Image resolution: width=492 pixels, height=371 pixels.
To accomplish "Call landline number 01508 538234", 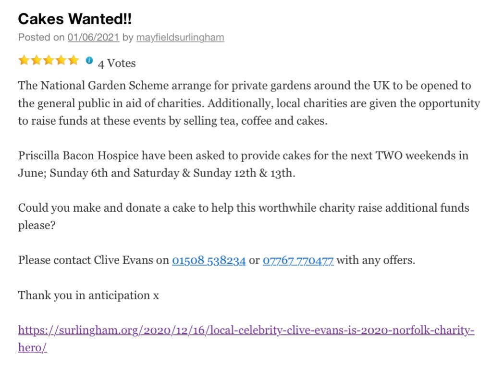I will point(209,260).
